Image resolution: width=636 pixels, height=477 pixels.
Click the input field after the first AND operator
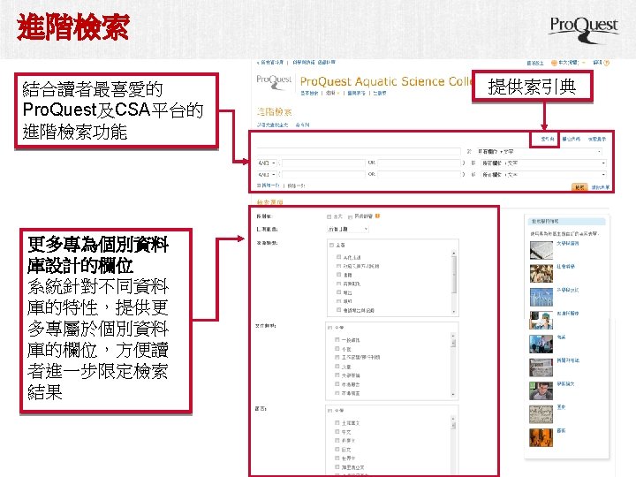pos(323,163)
